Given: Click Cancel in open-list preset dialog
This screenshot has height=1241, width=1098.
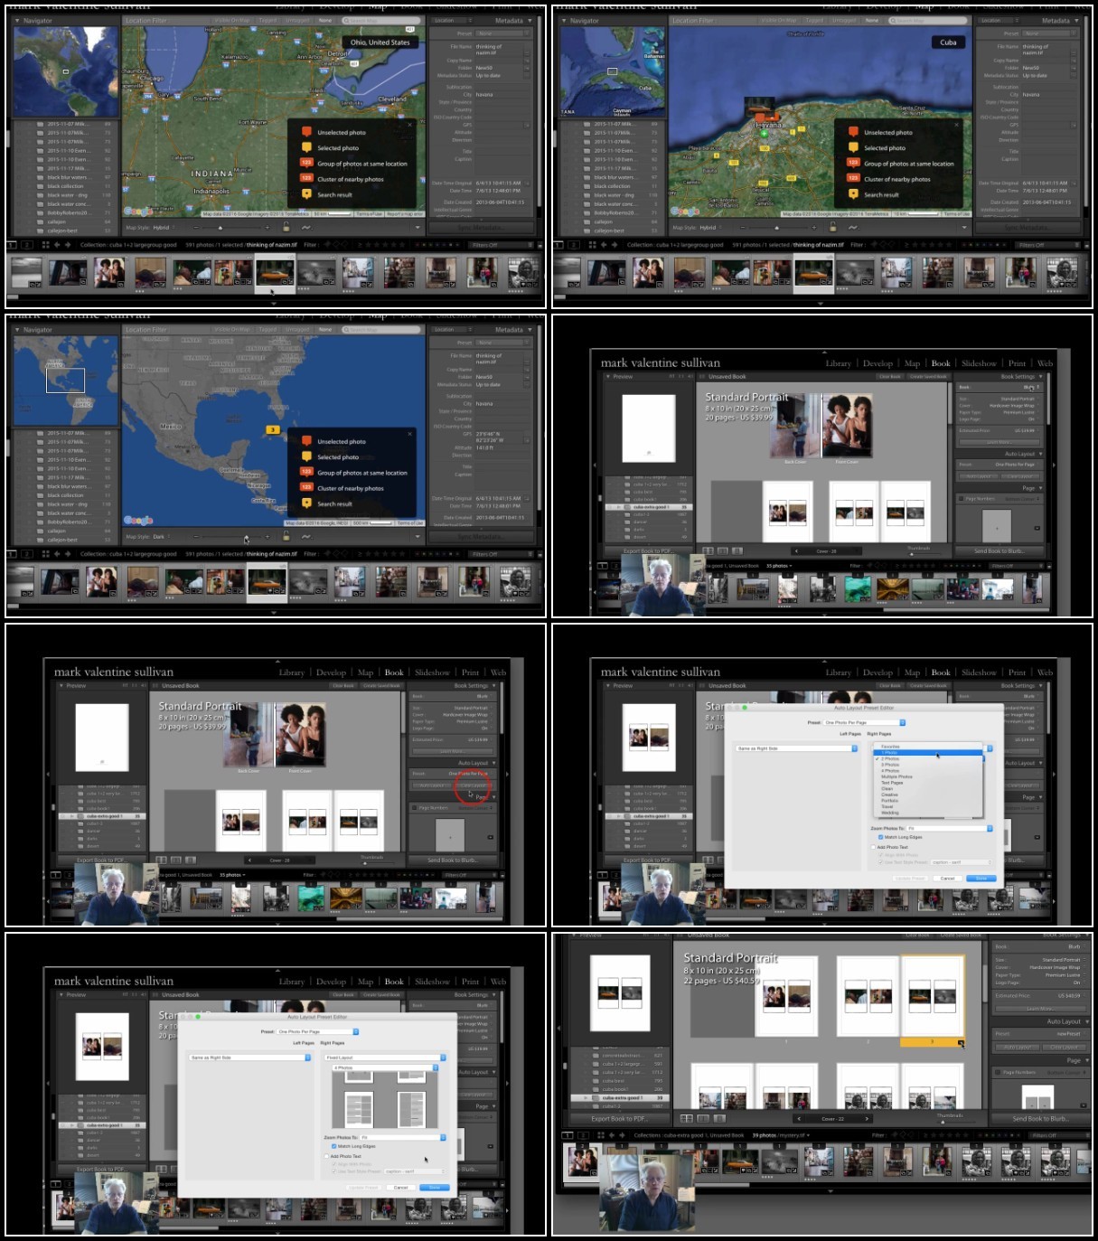Looking at the screenshot, I should pyautogui.click(x=947, y=878).
